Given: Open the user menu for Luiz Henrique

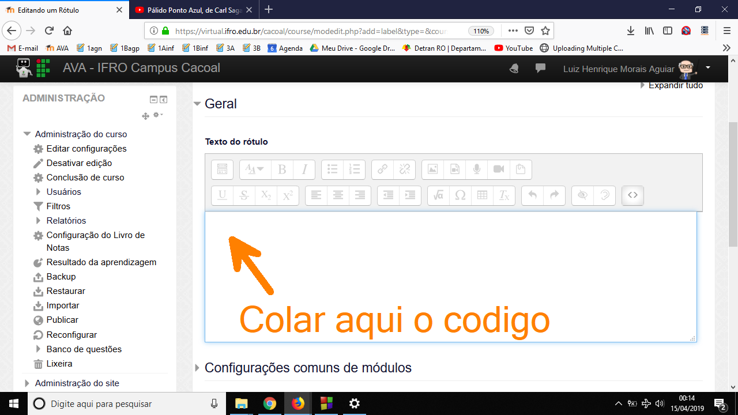Looking at the screenshot, I should click(707, 68).
